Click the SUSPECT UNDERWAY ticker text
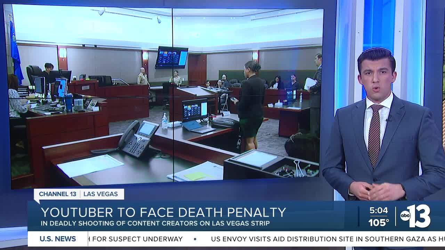445x250 pixels. [139, 239]
